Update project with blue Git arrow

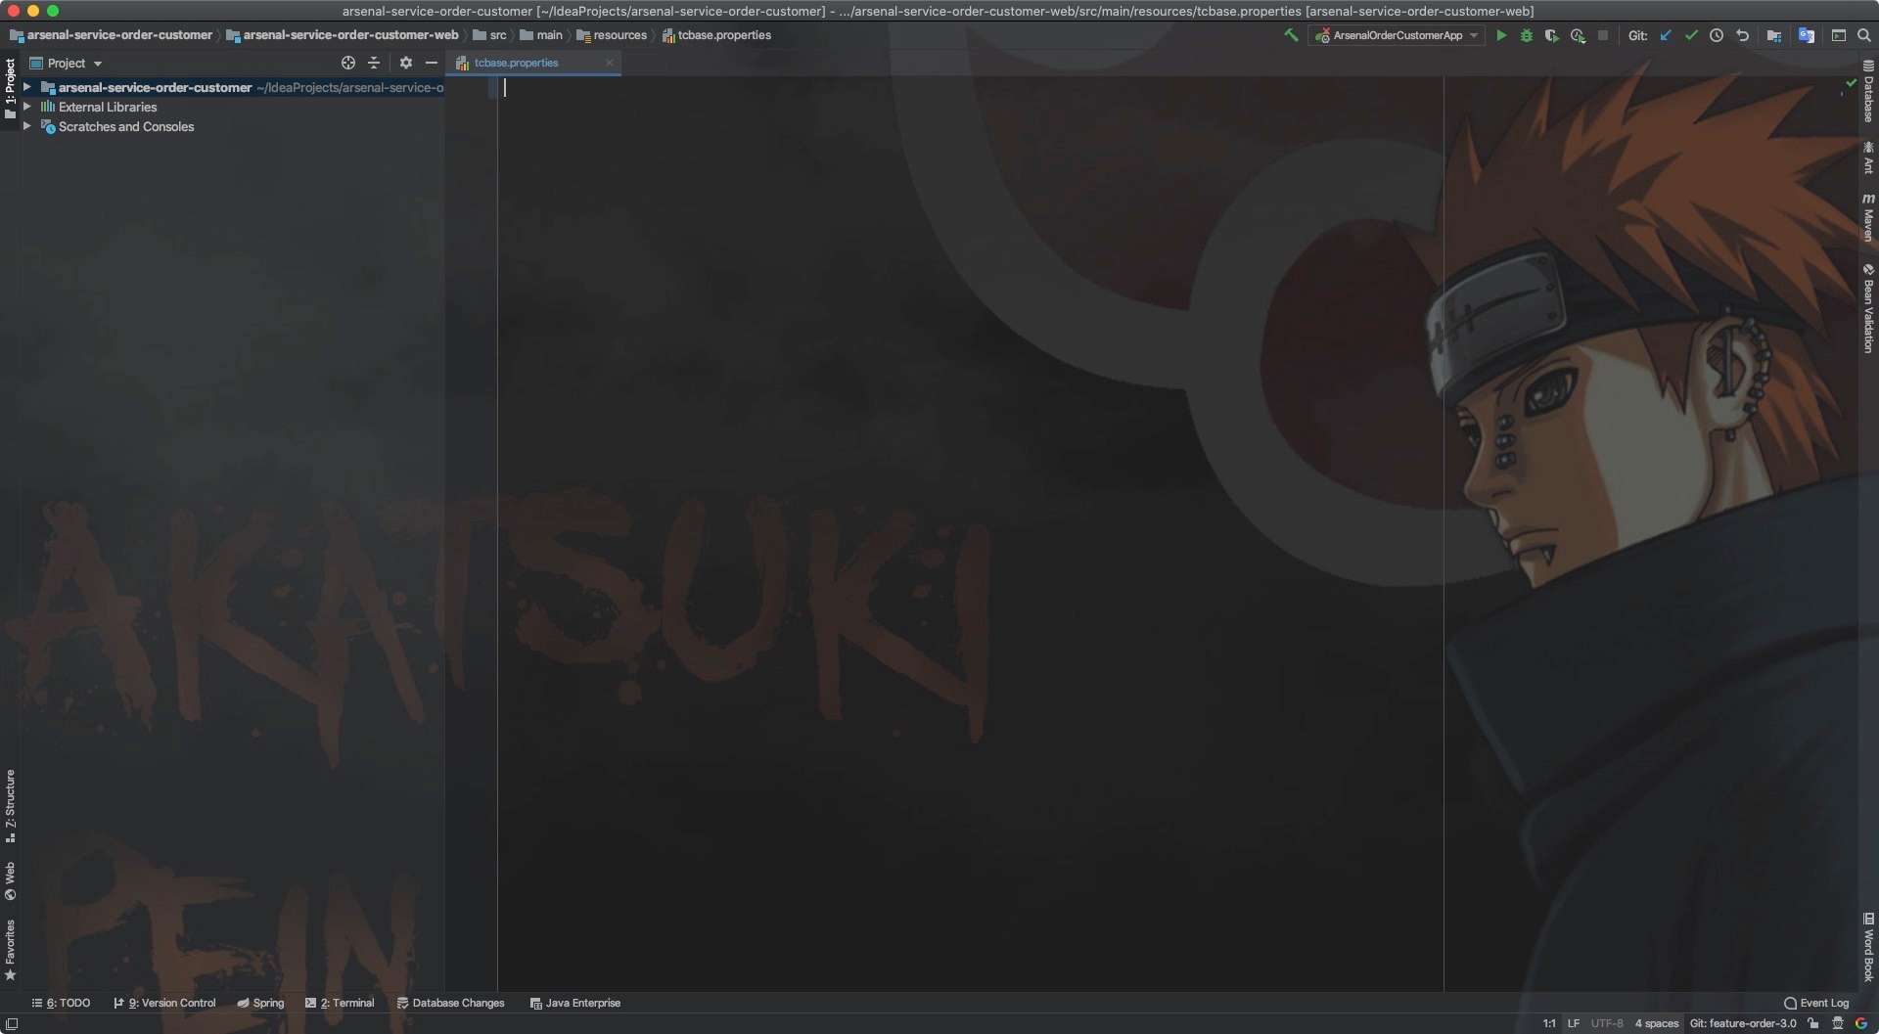point(1666,35)
